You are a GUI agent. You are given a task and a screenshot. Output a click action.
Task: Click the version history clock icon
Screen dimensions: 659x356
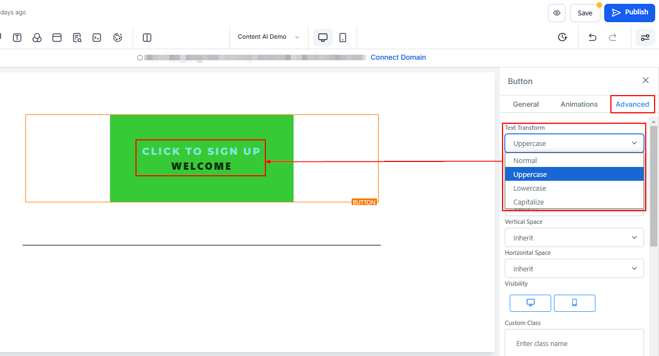pos(562,38)
